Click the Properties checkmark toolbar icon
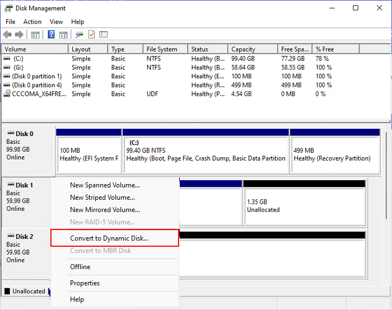The image size is (392, 310). 91,35
